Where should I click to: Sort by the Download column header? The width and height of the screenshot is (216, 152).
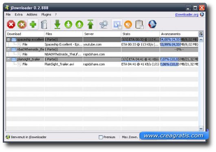pos(25,34)
